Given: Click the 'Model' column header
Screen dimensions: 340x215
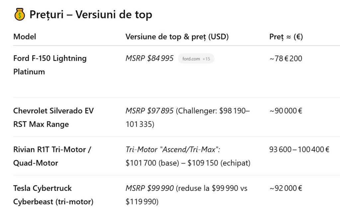Looking at the screenshot, I should point(25,36).
